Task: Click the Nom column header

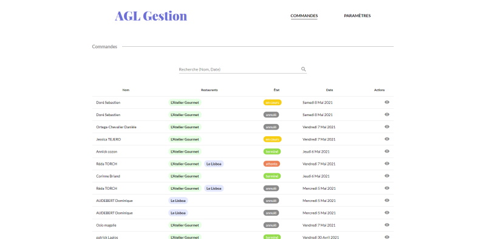Action: pyautogui.click(x=126, y=90)
